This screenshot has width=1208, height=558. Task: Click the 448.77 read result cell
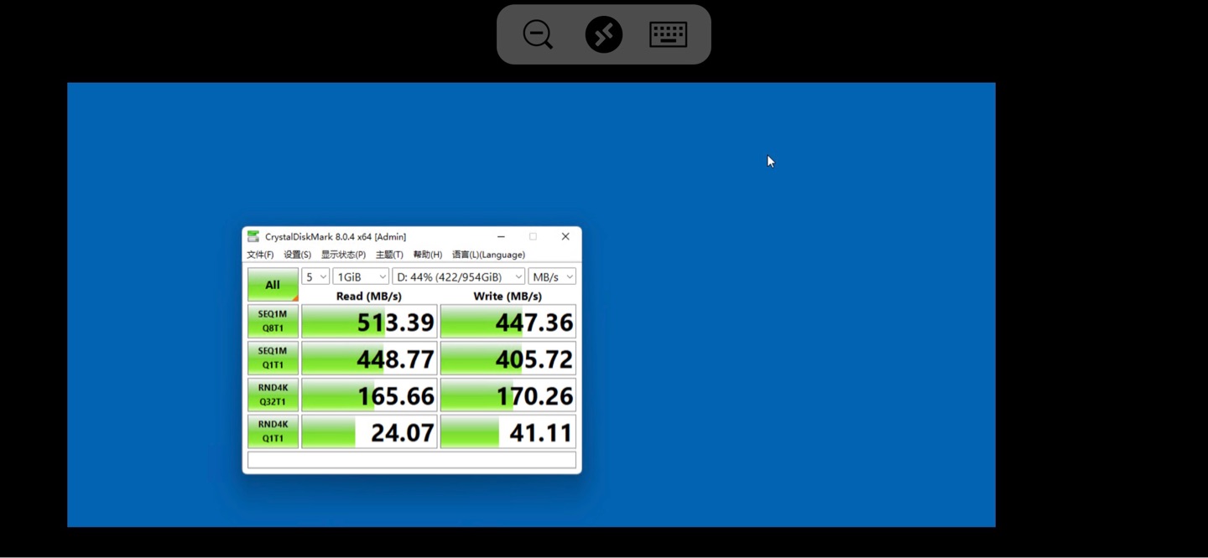pos(369,359)
